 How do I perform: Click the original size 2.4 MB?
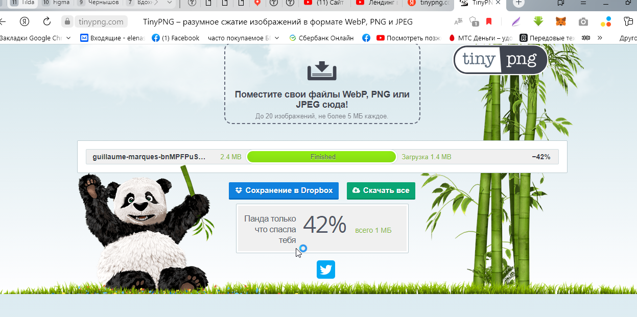[x=230, y=157]
